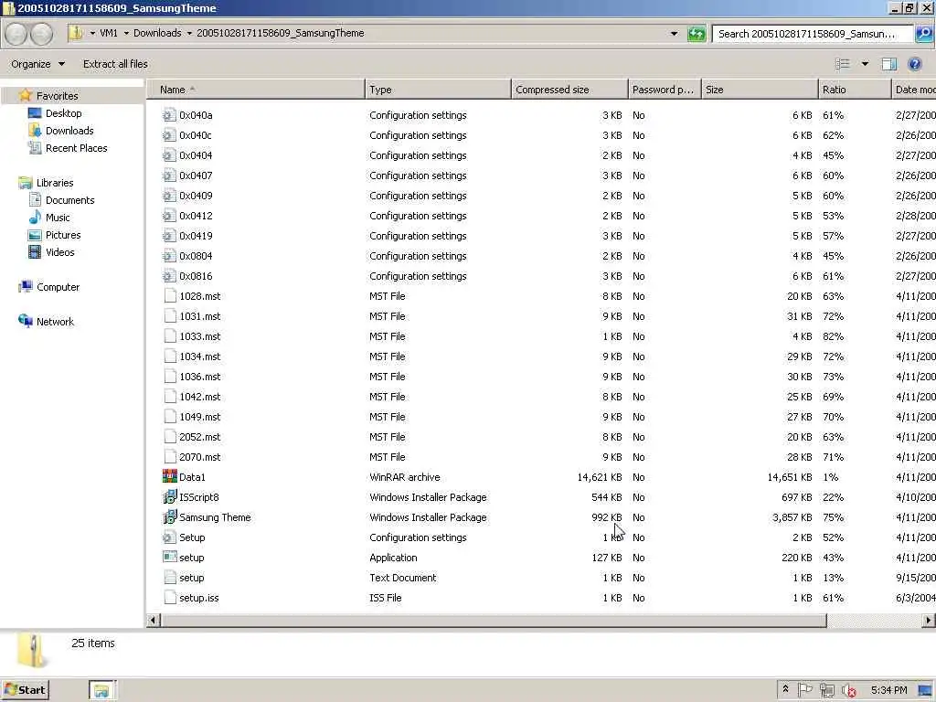Click horizontal scrollbar right arrow
The width and height of the screenshot is (936, 702).
click(929, 621)
